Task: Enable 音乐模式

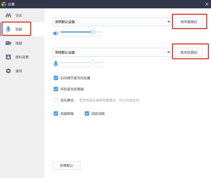Action: 56,100
